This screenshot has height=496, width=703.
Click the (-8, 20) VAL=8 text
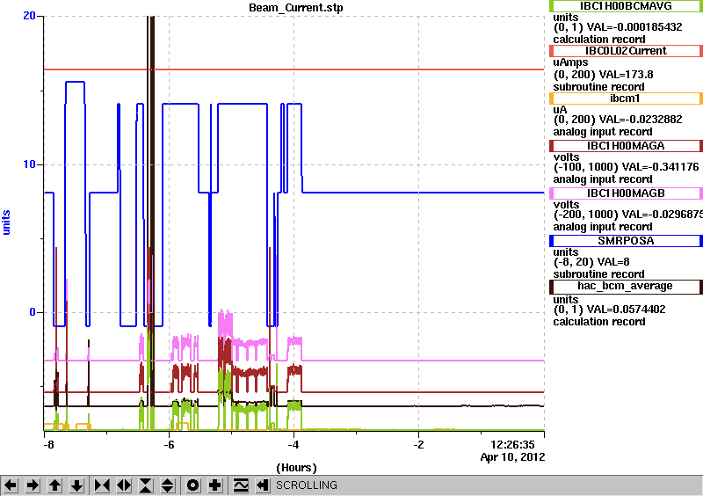coord(591,262)
